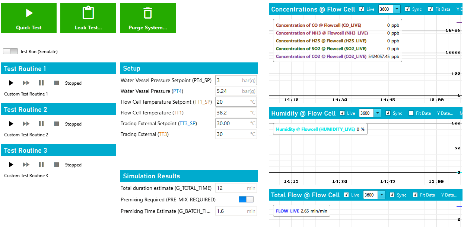Run a Quick Test
The width and height of the screenshot is (464, 227).
coord(29,17)
